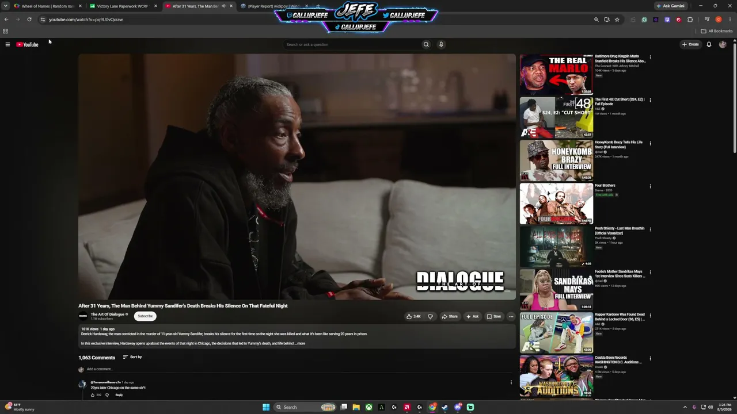Expand the description with ...more
737x414 pixels.
pyautogui.click(x=300, y=343)
